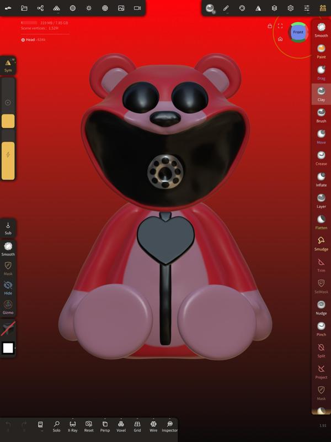Pick the Brush tool in right toolbar
This screenshot has height=442, width=331.
pyautogui.click(x=321, y=115)
